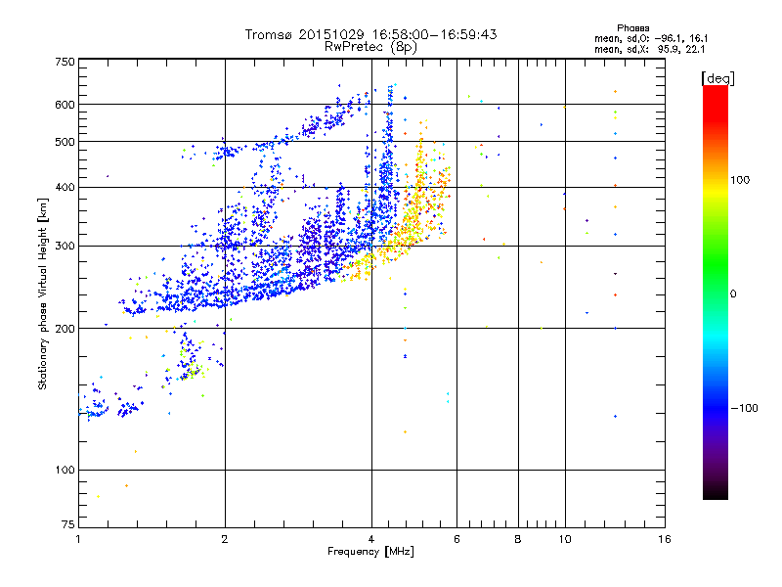The image size is (782, 587).
Task: Click the x-axis tick label "8"
Action: (x=518, y=539)
